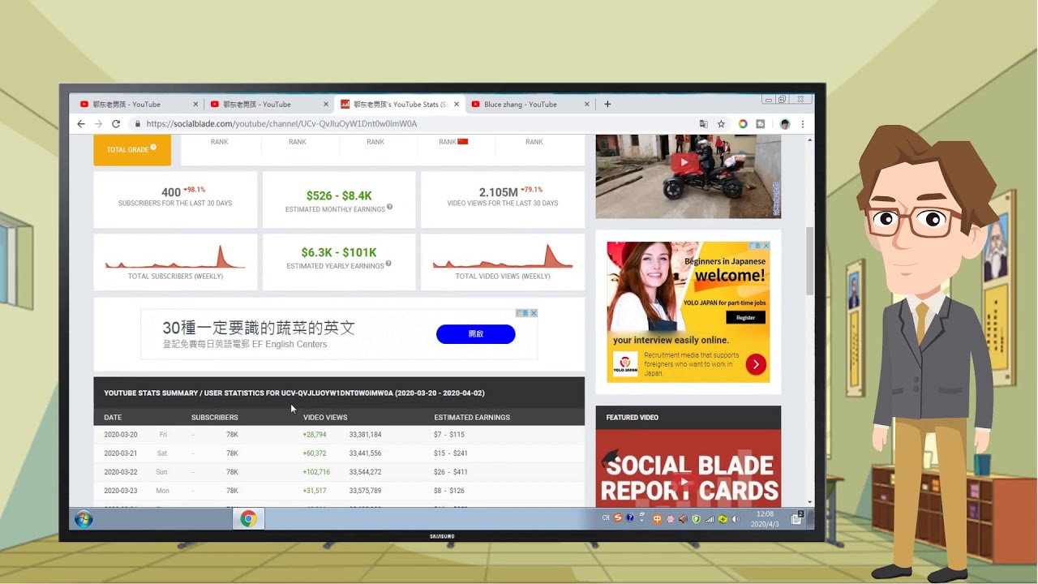The image size is (1038, 584).
Task: Click the 33,575,789 total views cell
Action: click(x=365, y=491)
